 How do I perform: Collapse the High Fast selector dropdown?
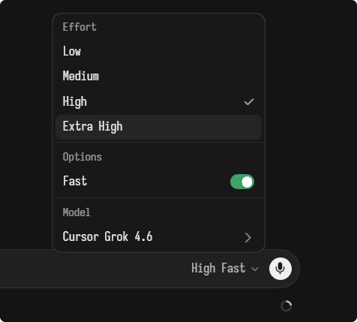[x=225, y=269]
